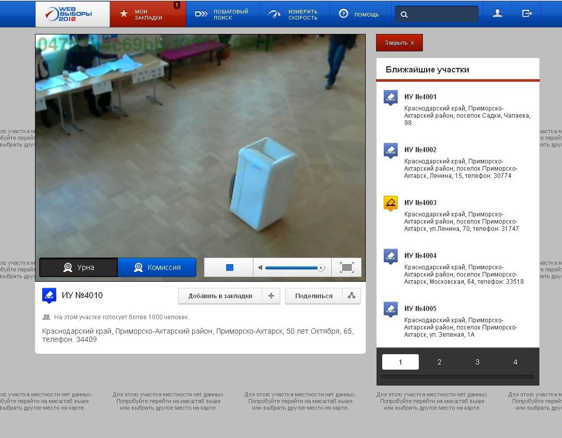562x438 pixels.
Task: Go to page 4 of nearby stations
Action: (x=516, y=362)
